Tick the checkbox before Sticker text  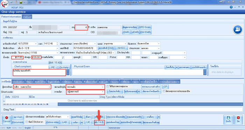point(27,122)
